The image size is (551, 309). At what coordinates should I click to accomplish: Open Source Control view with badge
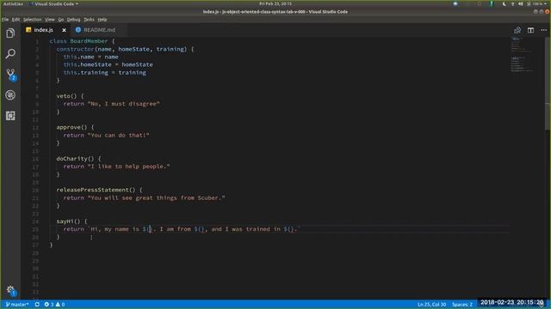point(11,75)
